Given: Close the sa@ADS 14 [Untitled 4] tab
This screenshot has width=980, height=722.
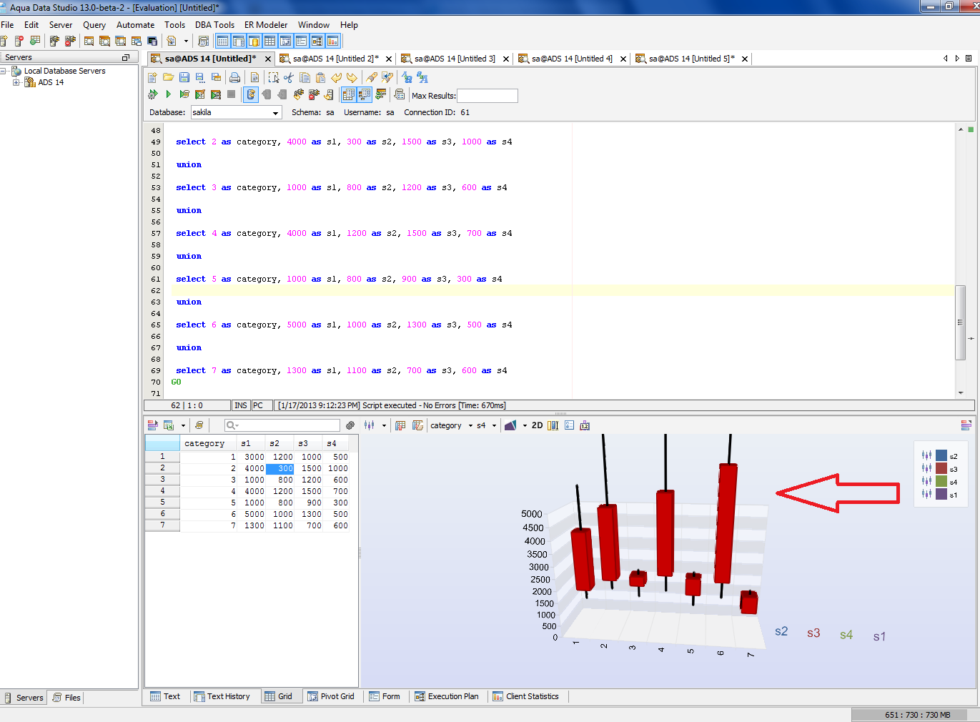Looking at the screenshot, I should point(623,59).
